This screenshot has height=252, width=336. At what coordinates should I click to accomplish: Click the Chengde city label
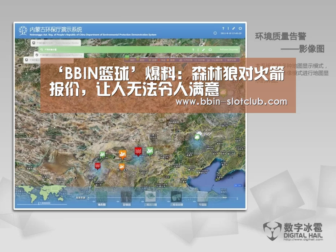coord(189,153)
